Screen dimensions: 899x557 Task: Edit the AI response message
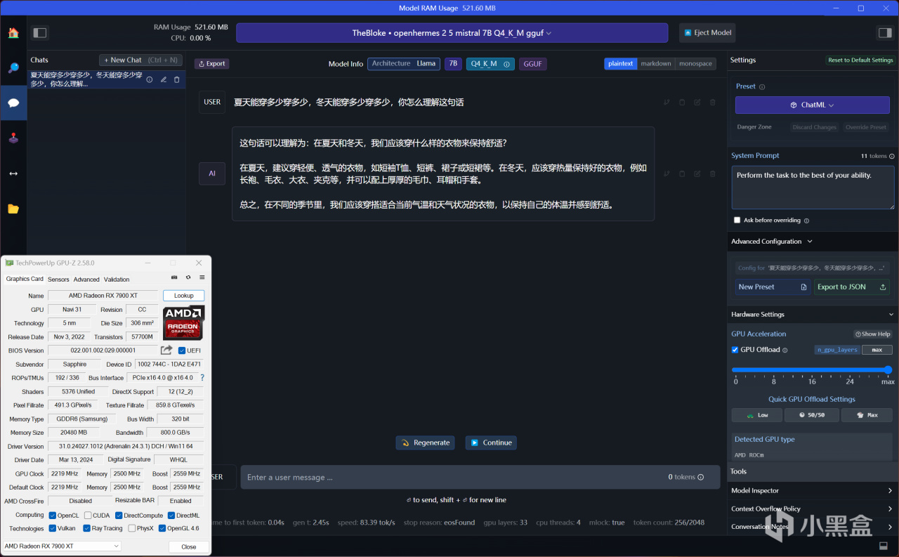[x=697, y=173]
